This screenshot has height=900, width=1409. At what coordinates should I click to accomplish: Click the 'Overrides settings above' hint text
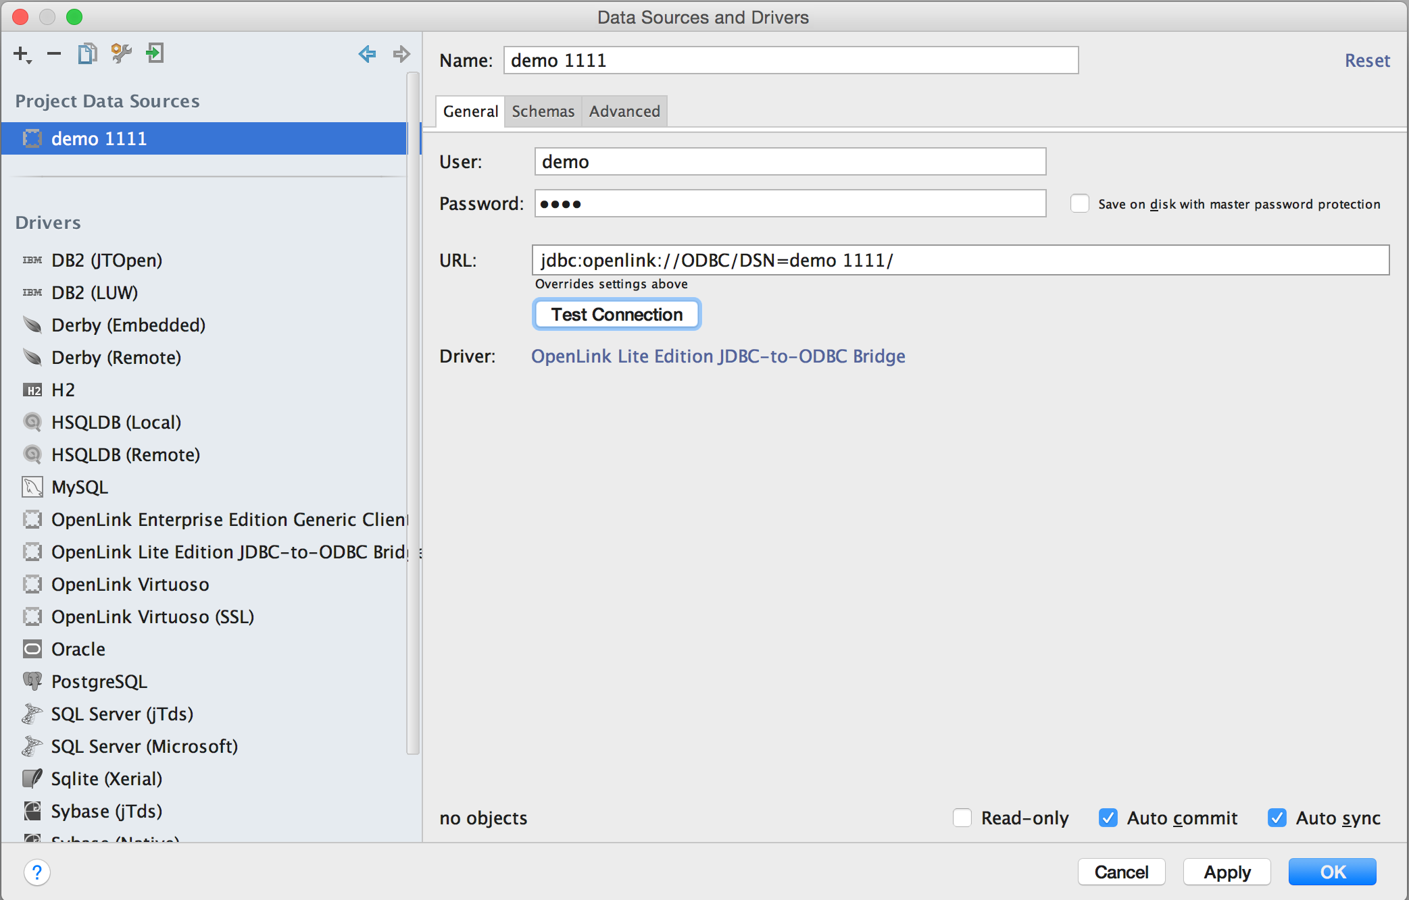click(612, 284)
